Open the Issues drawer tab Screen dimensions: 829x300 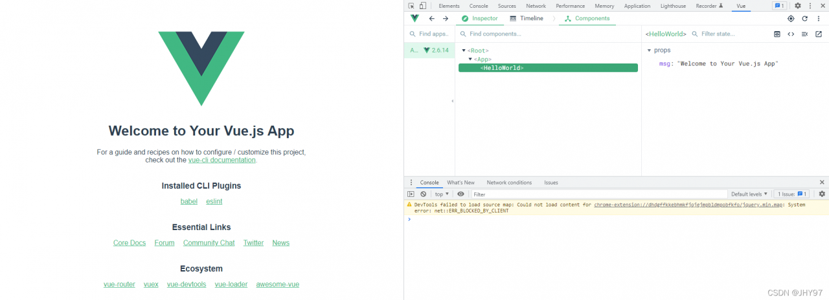pos(551,183)
